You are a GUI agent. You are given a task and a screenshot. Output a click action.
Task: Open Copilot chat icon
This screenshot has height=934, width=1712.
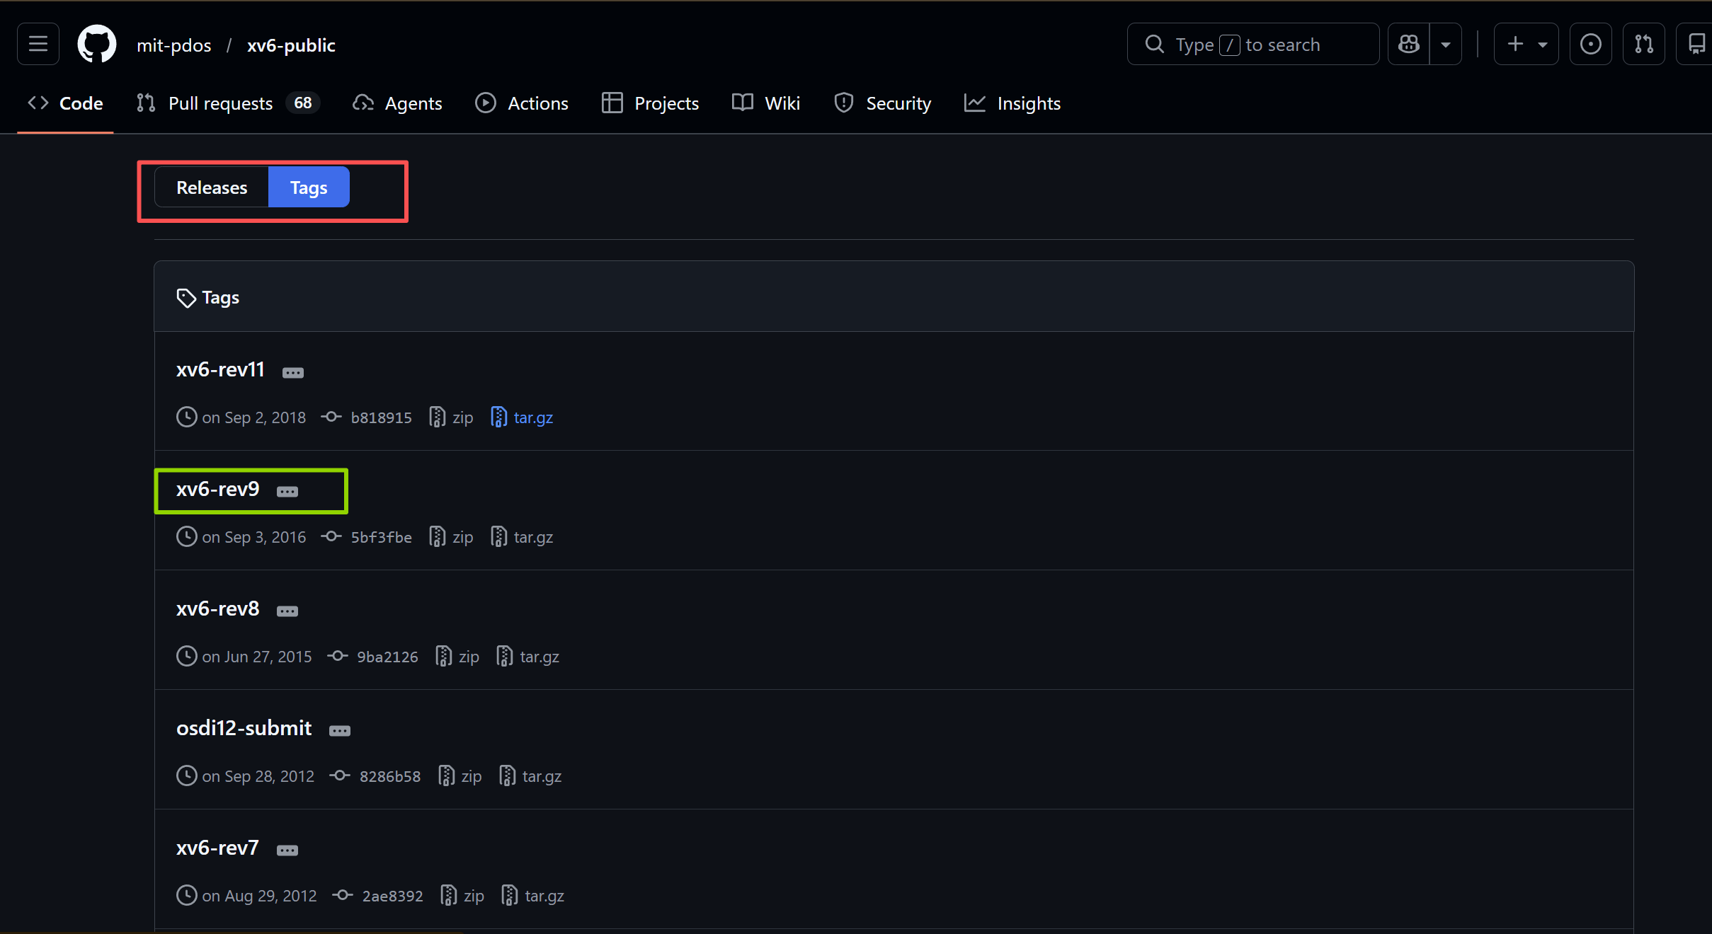(x=1409, y=45)
